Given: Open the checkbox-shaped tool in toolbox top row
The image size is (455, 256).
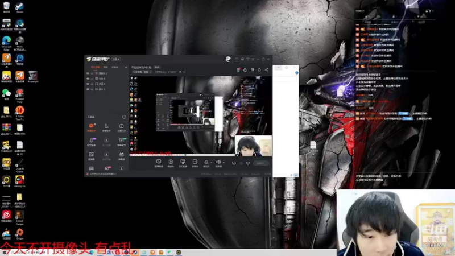Looking at the screenshot, I should [121, 127].
